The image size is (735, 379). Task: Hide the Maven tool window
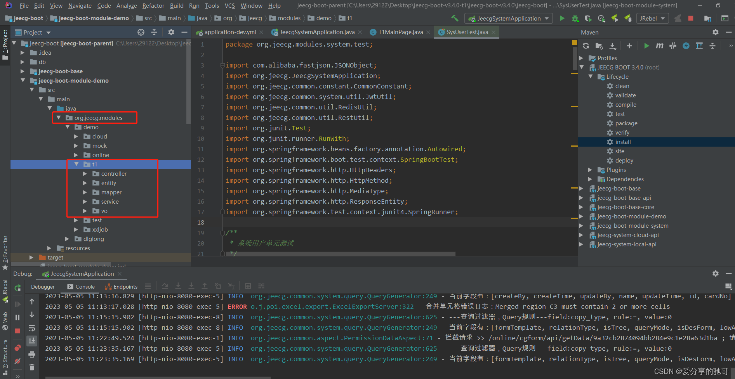(728, 32)
